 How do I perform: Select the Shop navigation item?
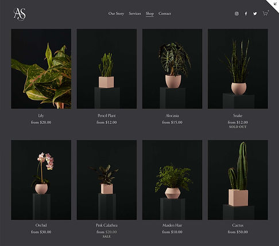150,14
